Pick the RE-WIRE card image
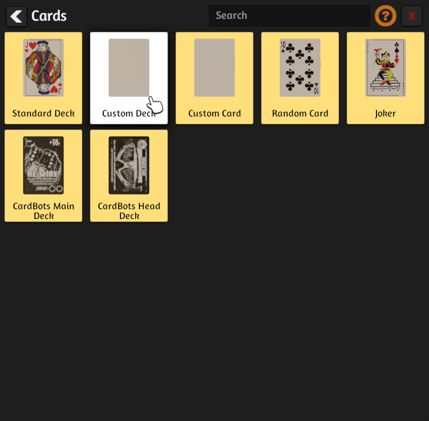The image size is (429, 421). click(x=43, y=165)
